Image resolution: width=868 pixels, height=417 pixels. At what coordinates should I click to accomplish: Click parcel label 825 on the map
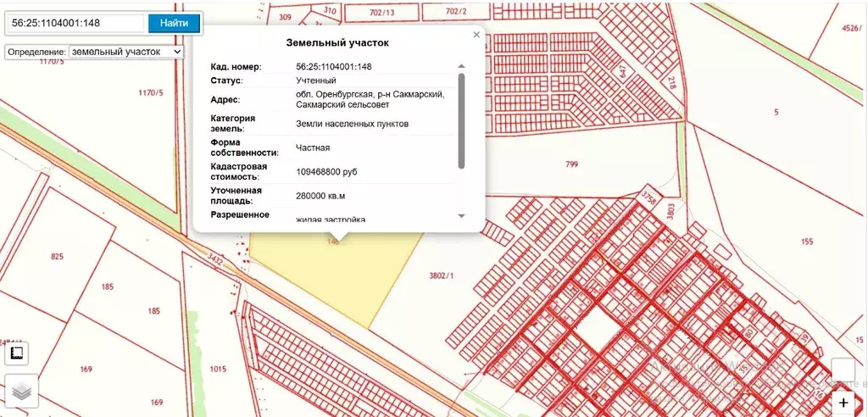pos(57,257)
